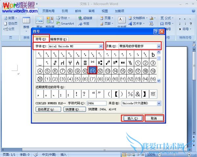The height and width of the screenshot is (157, 197).
Task: Select the Symbols (符号) dialog tab
Action: tap(41, 39)
